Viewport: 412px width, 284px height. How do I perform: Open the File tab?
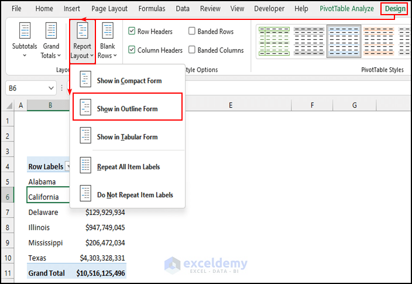(16, 9)
